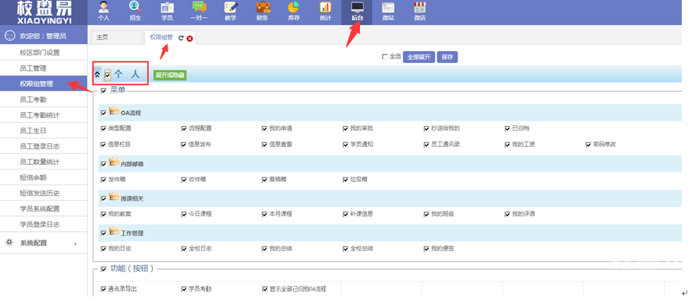Screen dimensions: 688x301
Task: Expand the 系统配置 submenu arrow
Action: coord(76,243)
